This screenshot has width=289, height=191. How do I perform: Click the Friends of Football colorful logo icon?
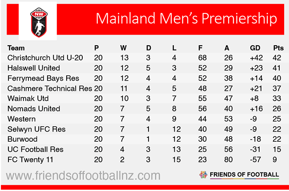click(203, 175)
